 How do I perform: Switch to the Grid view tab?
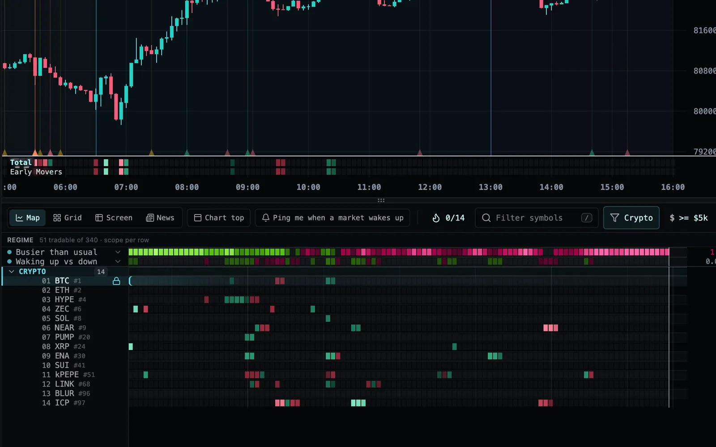(x=67, y=218)
